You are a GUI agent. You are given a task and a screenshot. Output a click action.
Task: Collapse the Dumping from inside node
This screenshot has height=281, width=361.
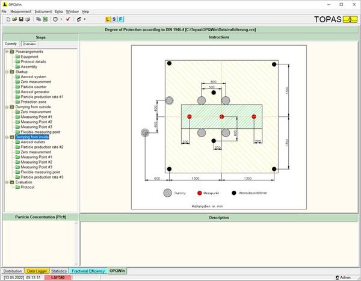[7, 137]
